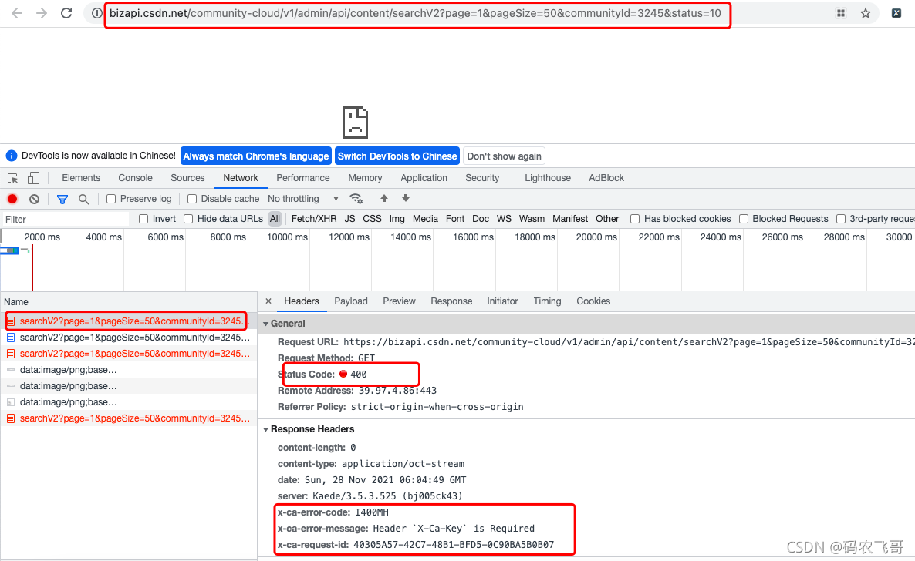
Task: Enable Preserve log checkbox
Action: coord(111,199)
